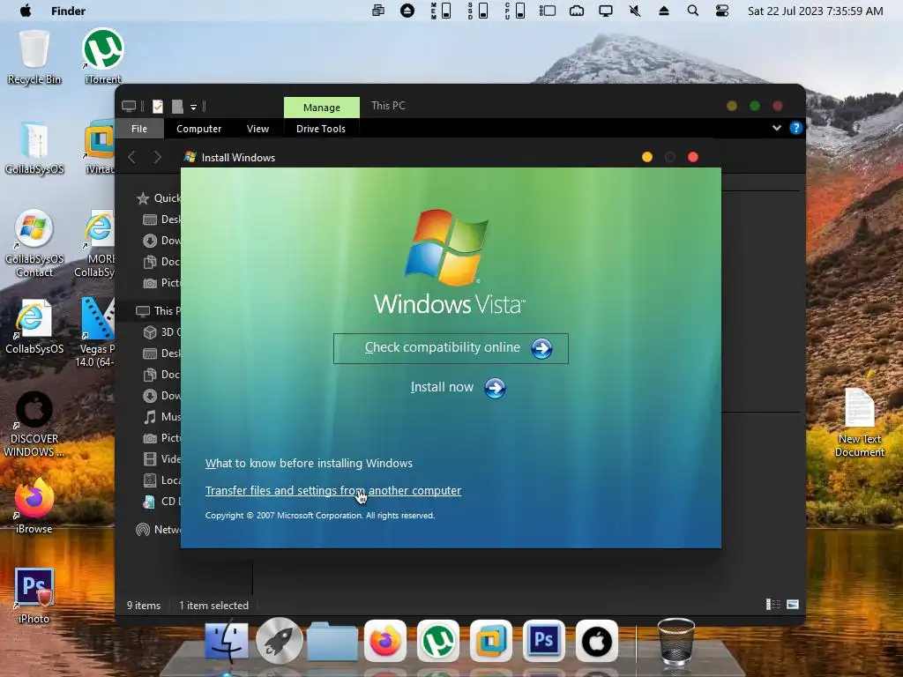
Task: Open the DISCOVER WINDOWS desktop shortcut
Action: click(34, 424)
